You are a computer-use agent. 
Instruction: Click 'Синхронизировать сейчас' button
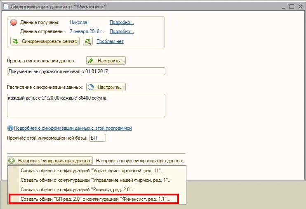tap(45, 41)
